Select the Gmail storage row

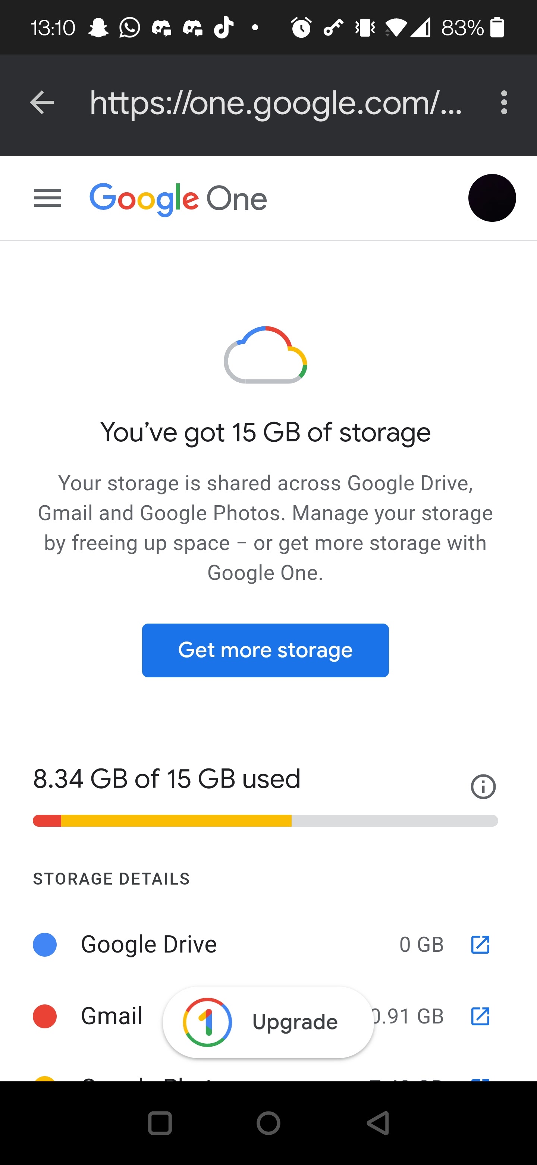click(111, 1016)
